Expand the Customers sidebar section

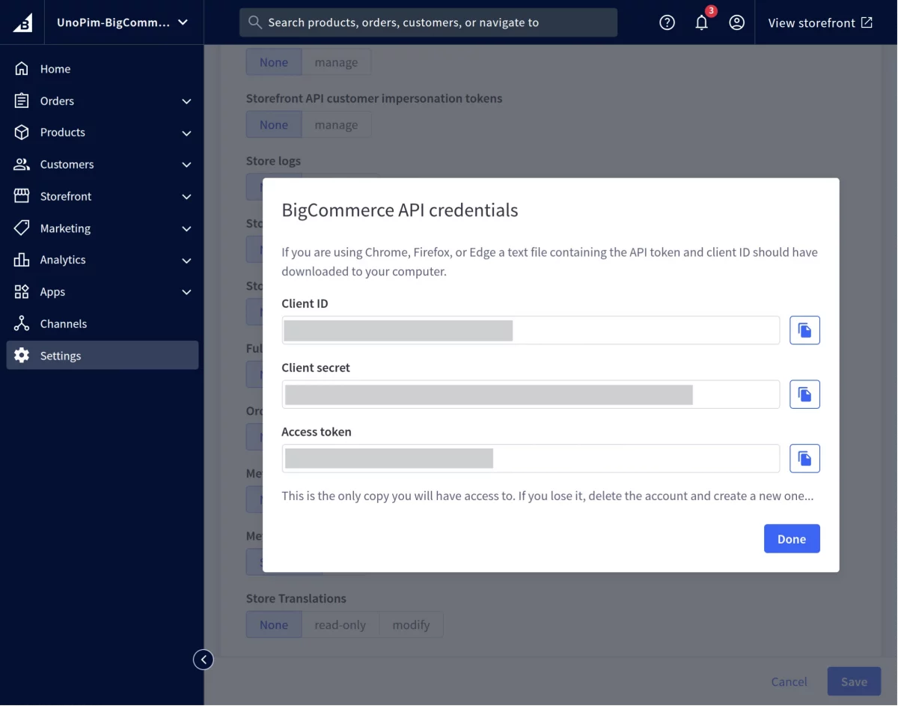(x=66, y=164)
